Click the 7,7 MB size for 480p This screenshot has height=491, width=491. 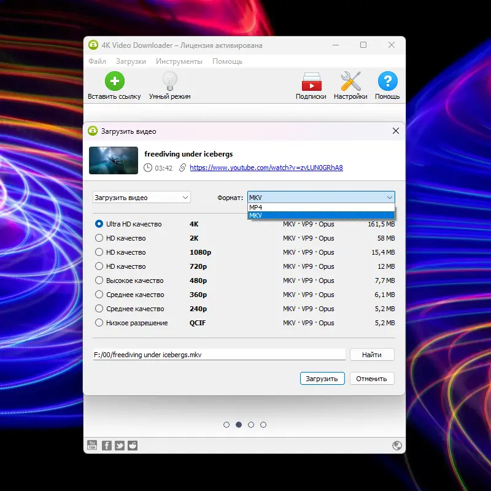click(x=385, y=280)
